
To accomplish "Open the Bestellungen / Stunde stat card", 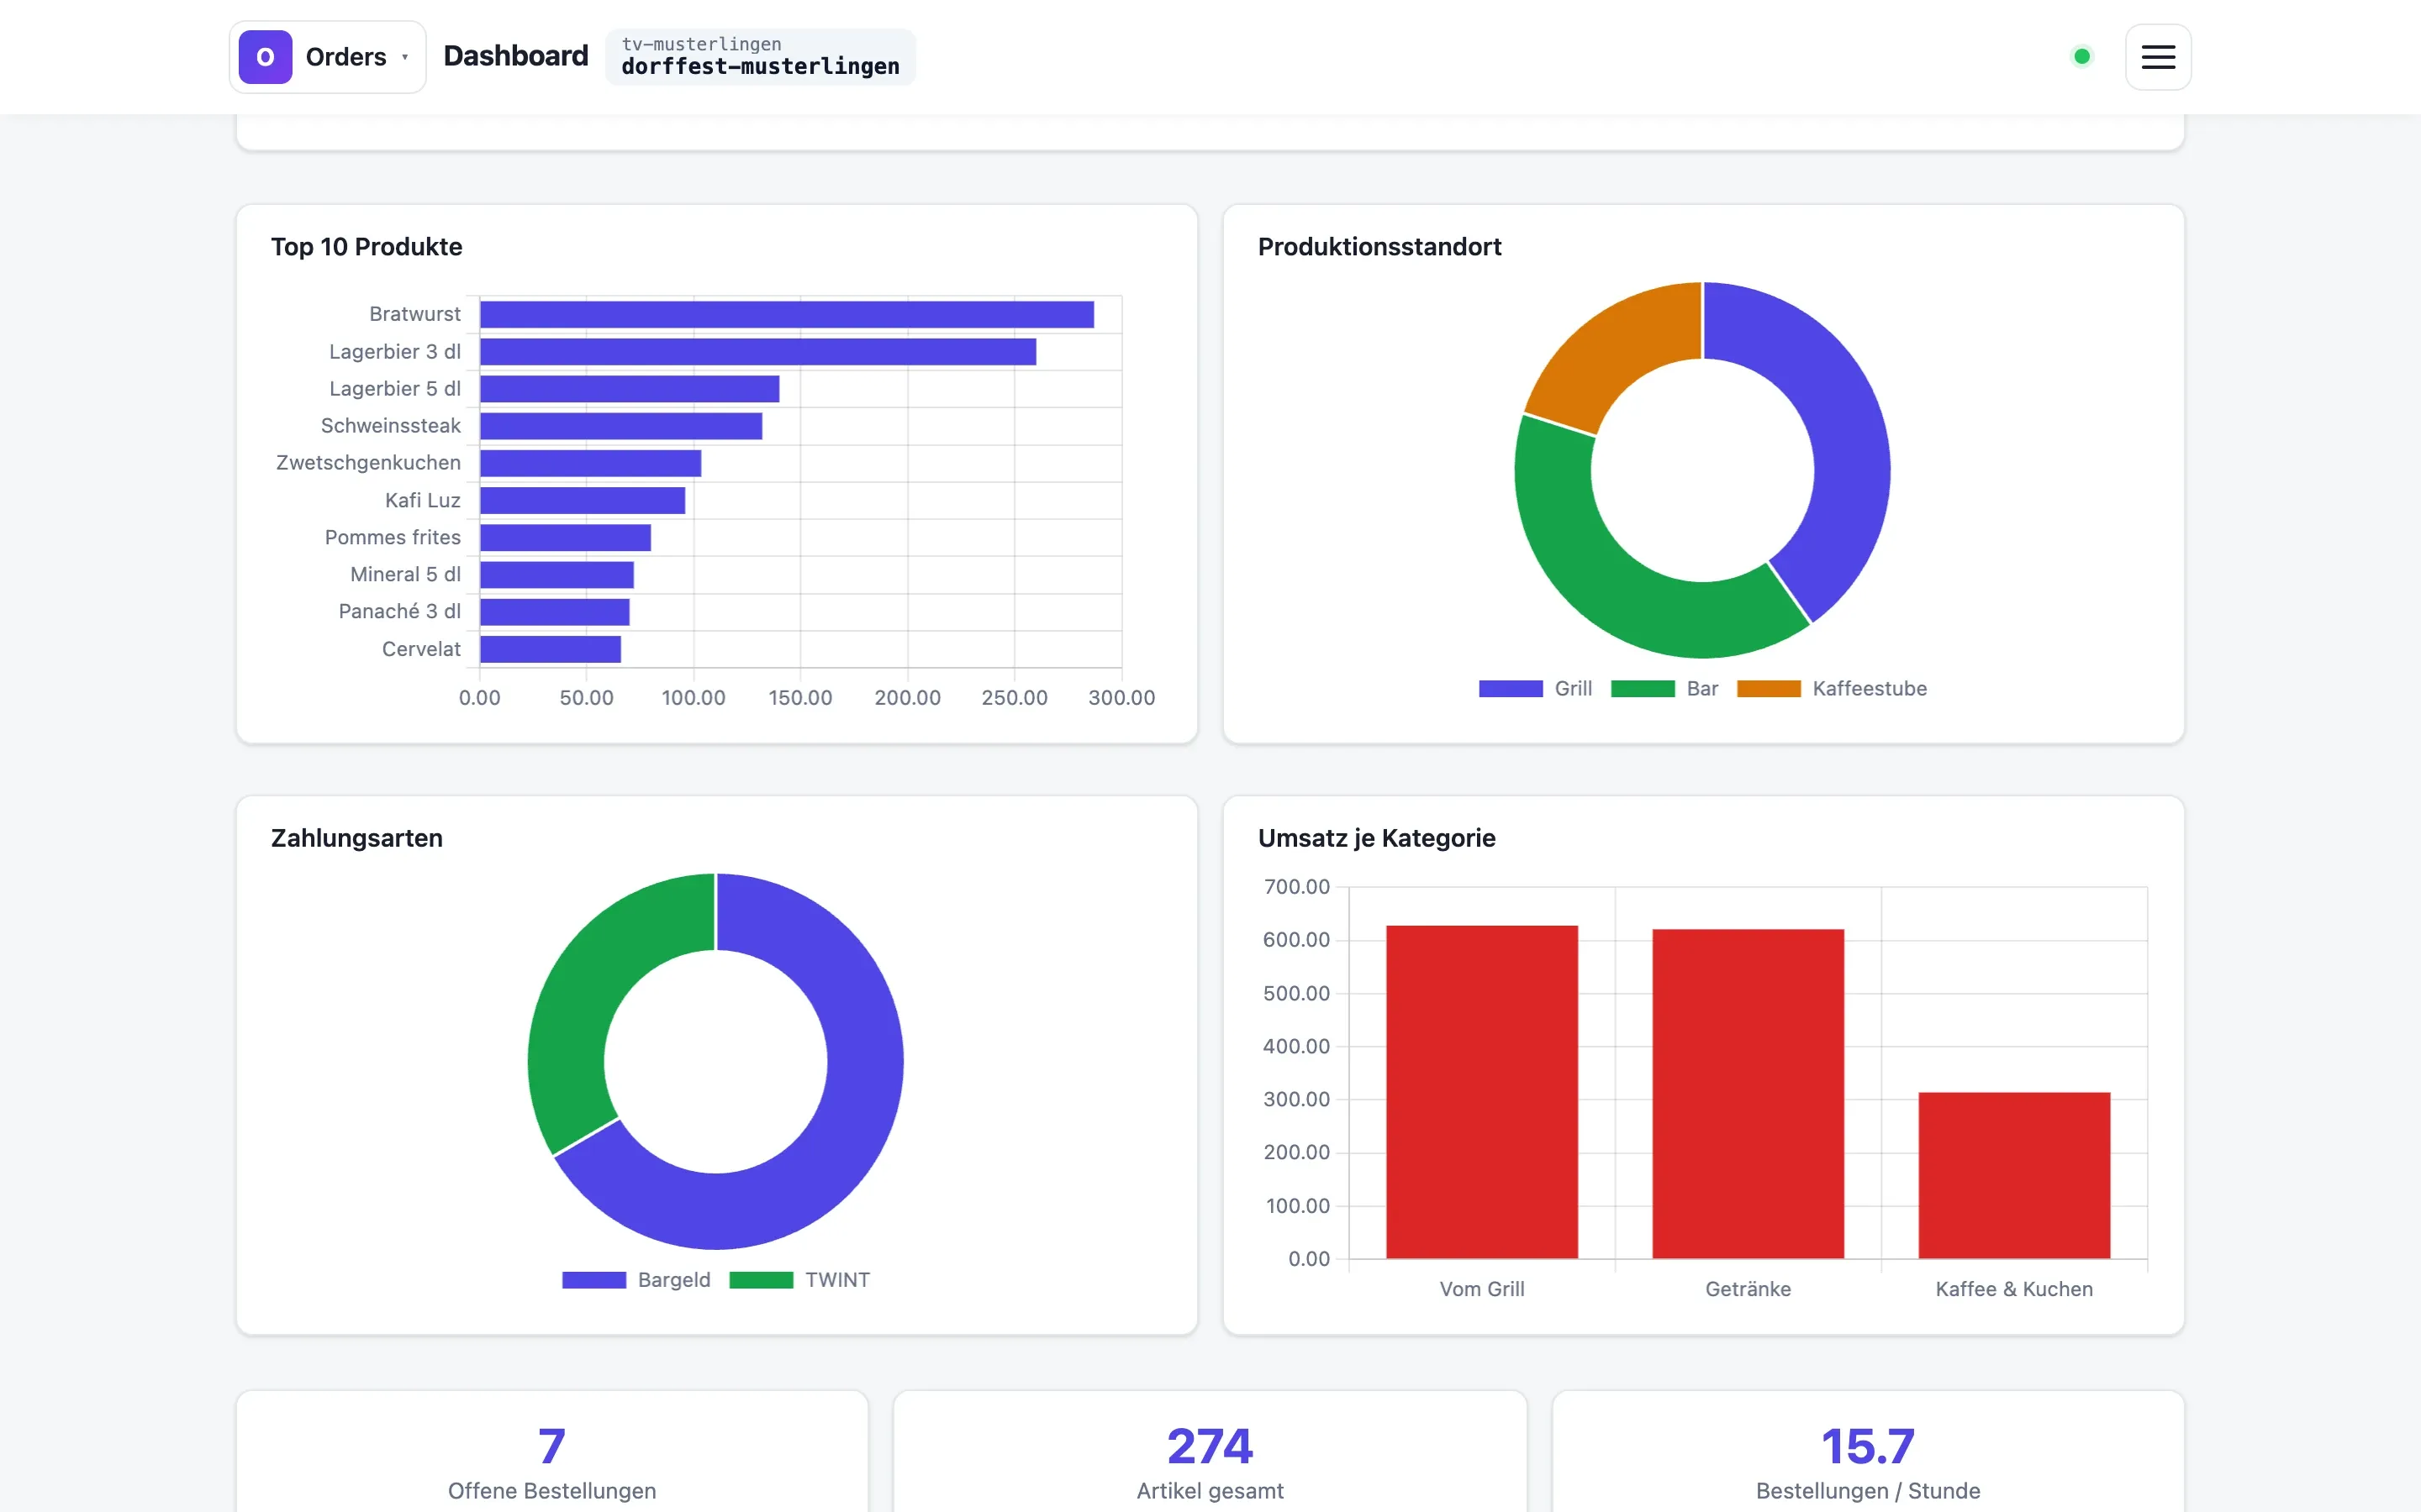I will tap(1868, 1451).
